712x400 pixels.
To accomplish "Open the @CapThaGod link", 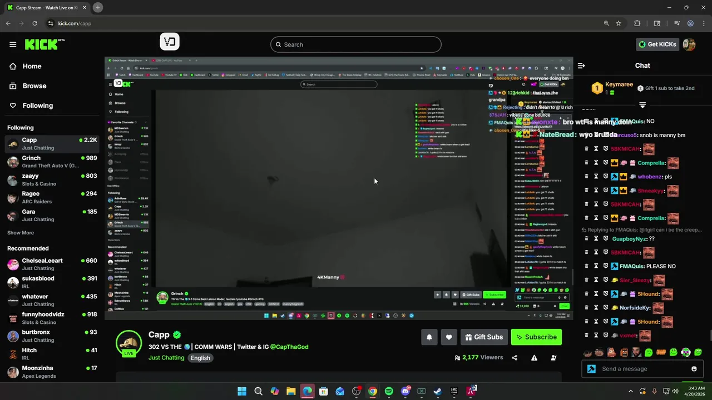I will pyautogui.click(x=289, y=347).
